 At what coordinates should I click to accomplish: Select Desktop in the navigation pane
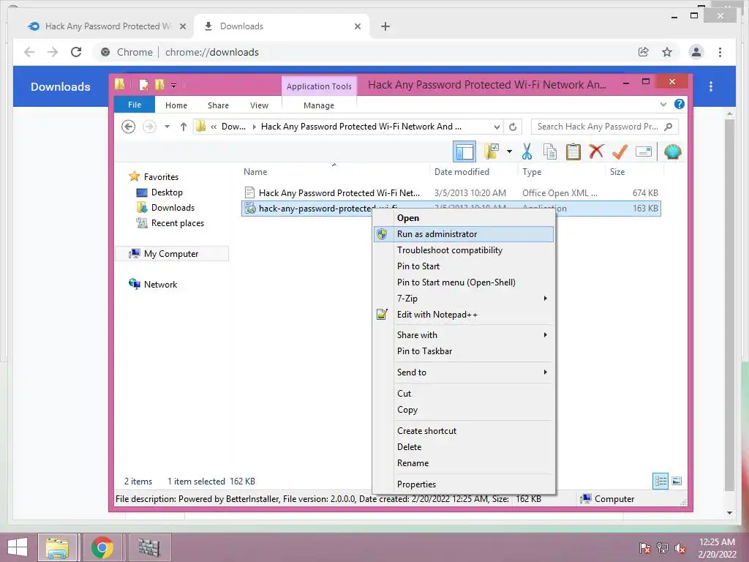point(159,192)
